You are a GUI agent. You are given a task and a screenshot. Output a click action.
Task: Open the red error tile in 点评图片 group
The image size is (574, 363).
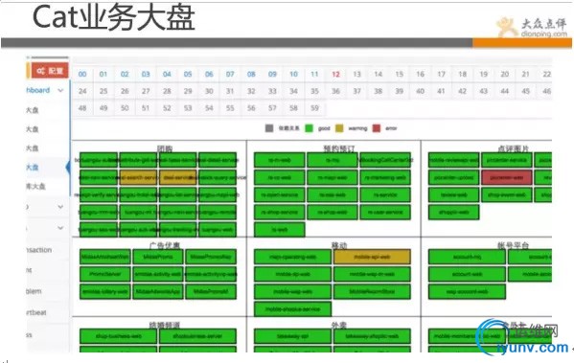[x=506, y=177]
